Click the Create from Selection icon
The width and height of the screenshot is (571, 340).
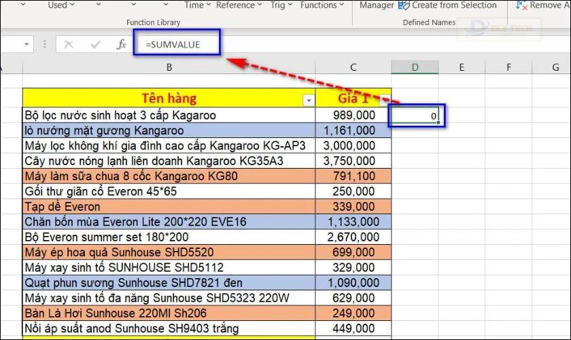click(404, 5)
